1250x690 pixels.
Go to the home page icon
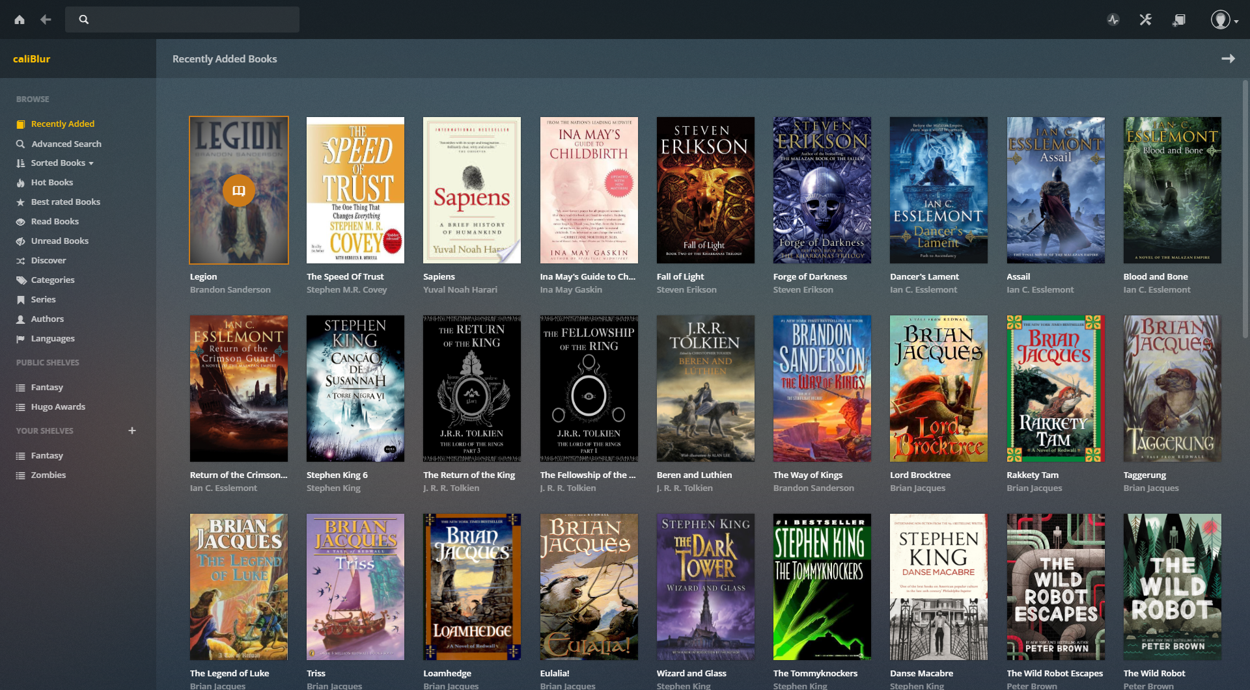20,20
